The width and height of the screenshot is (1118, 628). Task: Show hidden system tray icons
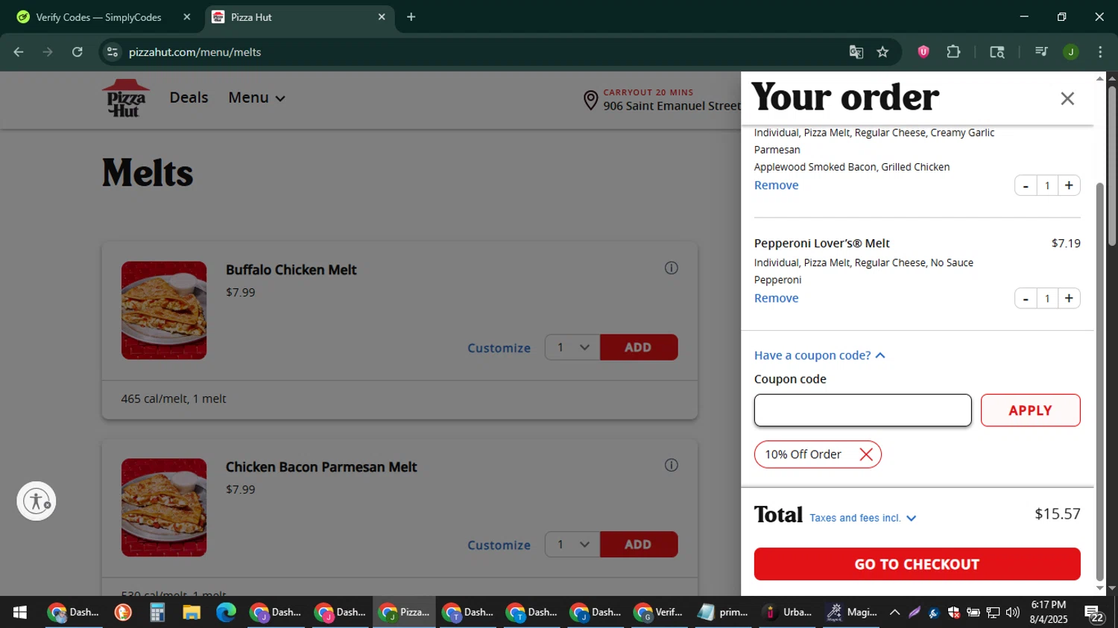895,612
